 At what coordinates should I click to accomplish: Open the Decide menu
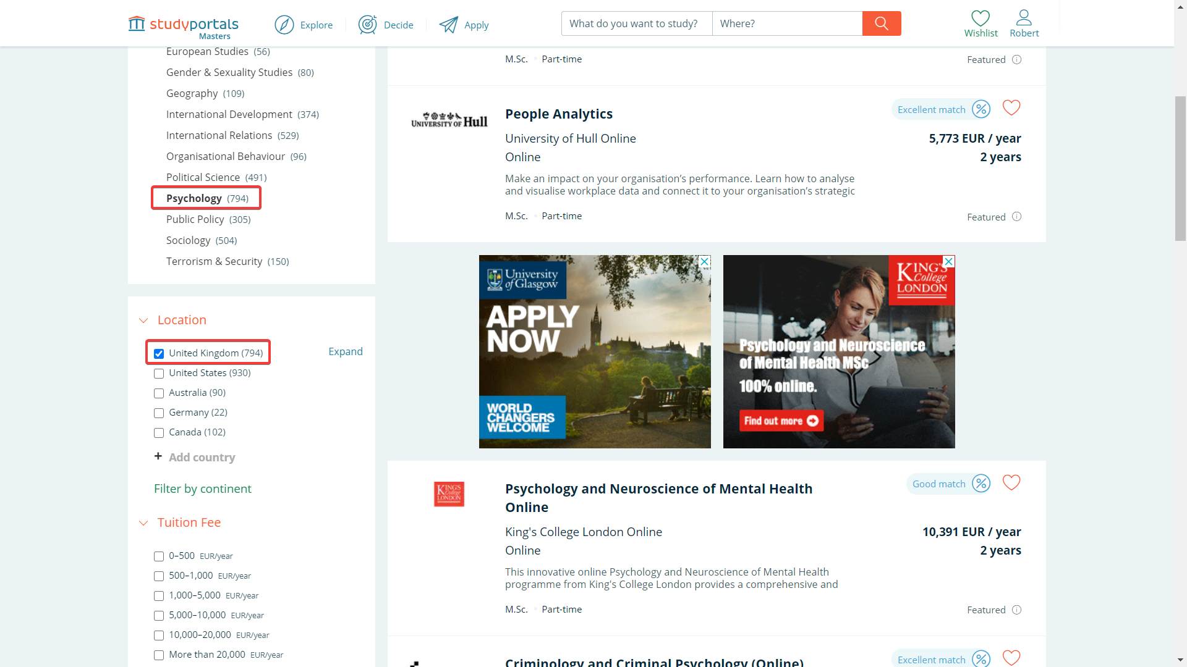click(399, 25)
